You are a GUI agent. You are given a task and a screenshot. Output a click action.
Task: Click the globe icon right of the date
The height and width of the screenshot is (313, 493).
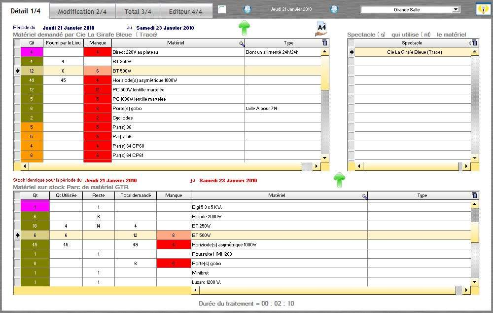click(334, 9)
